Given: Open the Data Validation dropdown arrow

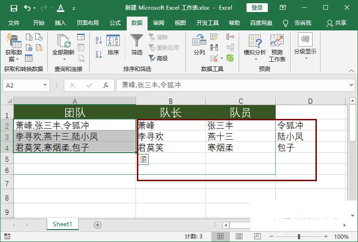Looking at the screenshot, I should [x=222, y=59].
